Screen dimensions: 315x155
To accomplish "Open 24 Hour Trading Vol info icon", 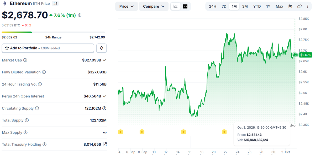I will pos(40,84).
